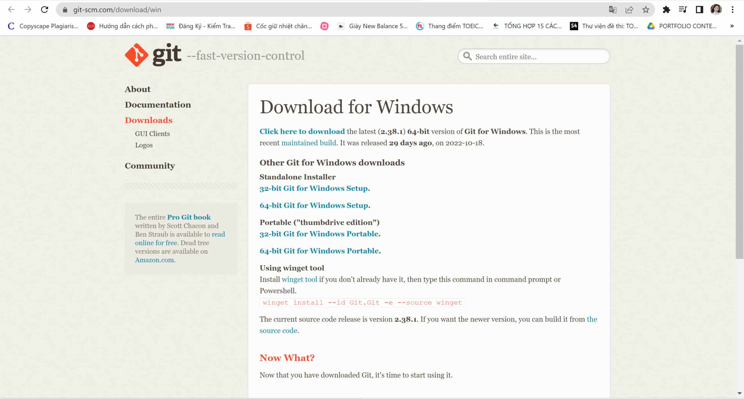Click the 'Other Git for Windows downloads' heading
Viewport: 744px width, 399px height.
(x=332, y=163)
